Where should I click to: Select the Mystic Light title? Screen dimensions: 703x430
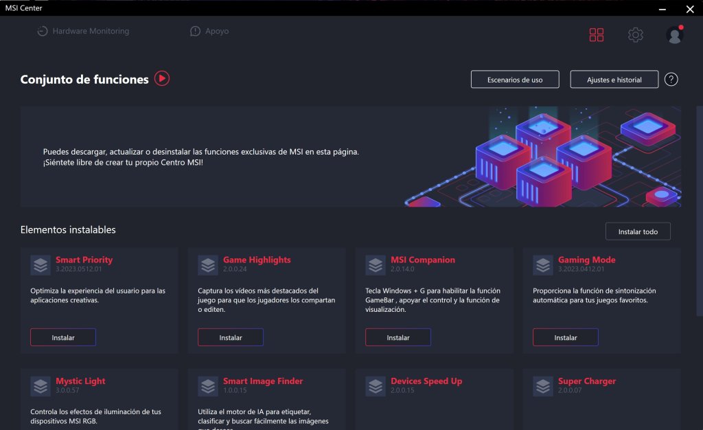[x=81, y=381]
